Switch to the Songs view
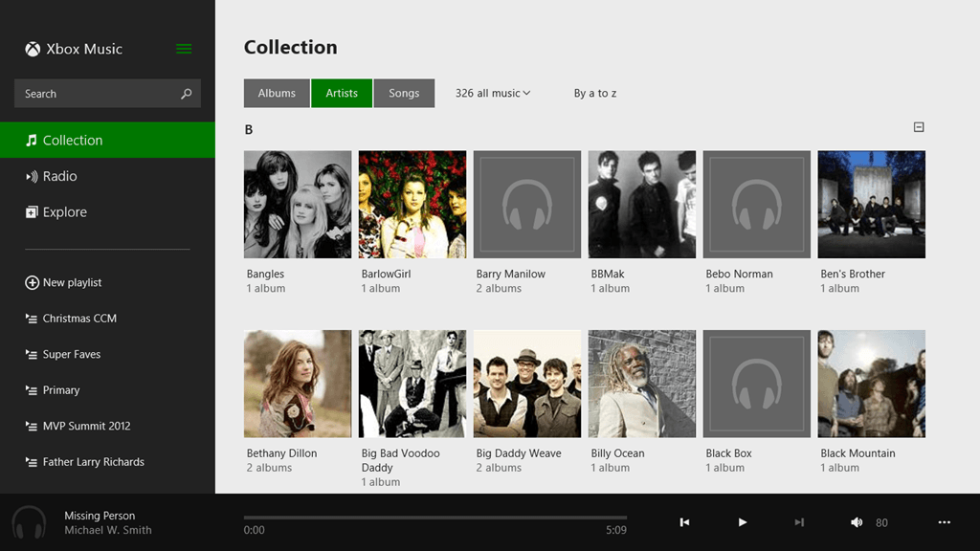Viewport: 980px width, 551px height. click(404, 94)
